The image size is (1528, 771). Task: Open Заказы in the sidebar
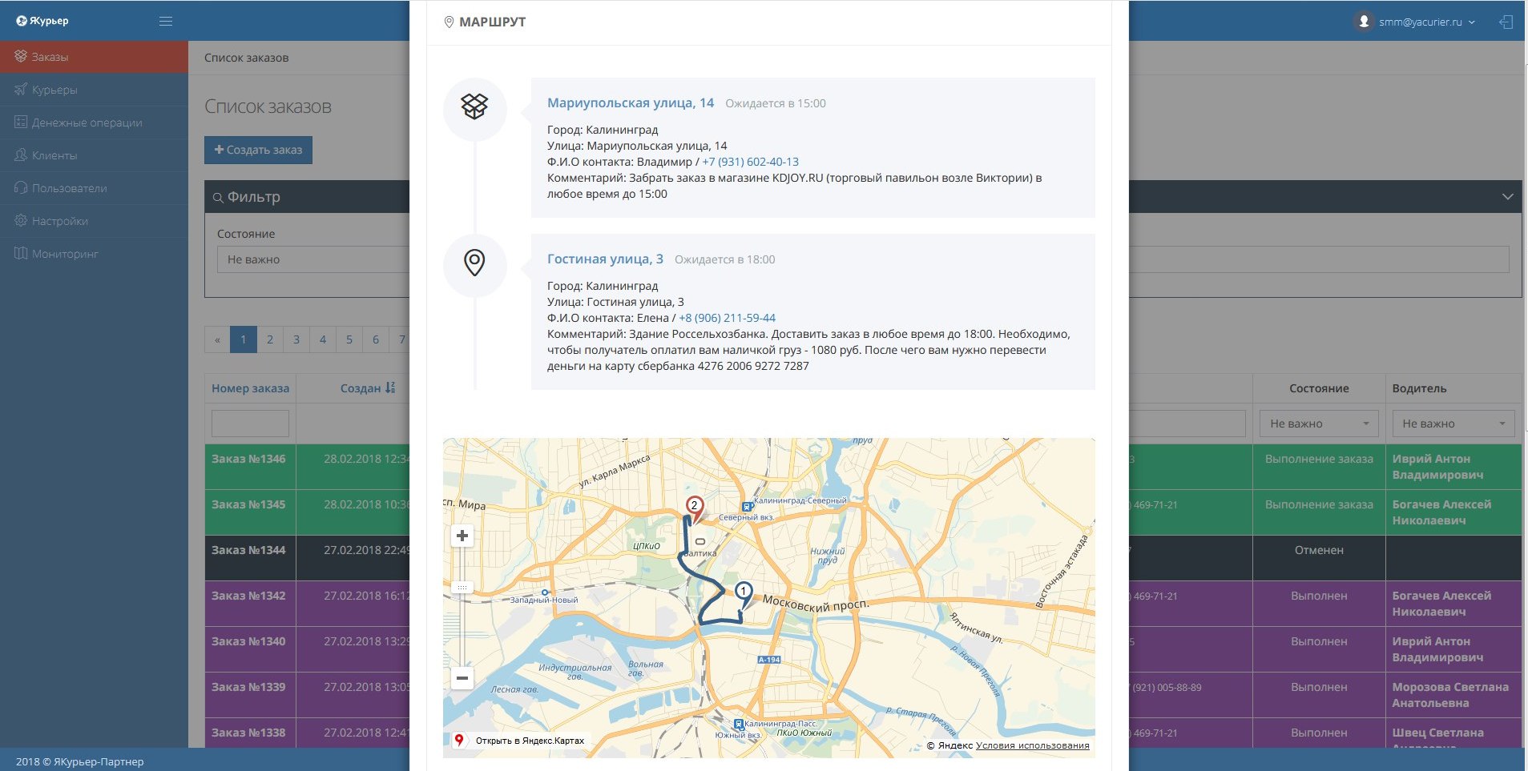click(94, 57)
